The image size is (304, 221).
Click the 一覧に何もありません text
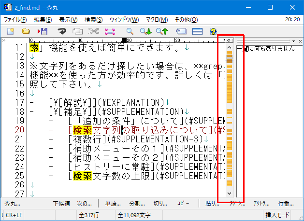[x=266, y=49]
